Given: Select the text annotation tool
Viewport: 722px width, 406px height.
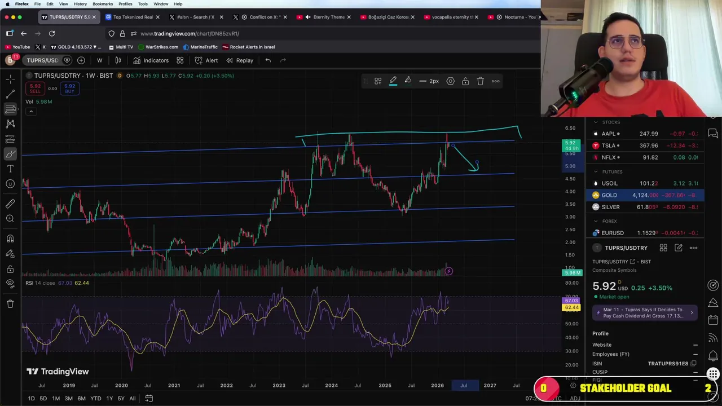Looking at the screenshot, I should (x=10, y=169).
